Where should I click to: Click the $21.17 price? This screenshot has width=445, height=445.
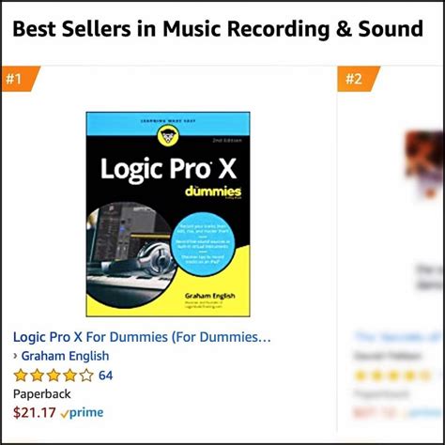point(35,413)
